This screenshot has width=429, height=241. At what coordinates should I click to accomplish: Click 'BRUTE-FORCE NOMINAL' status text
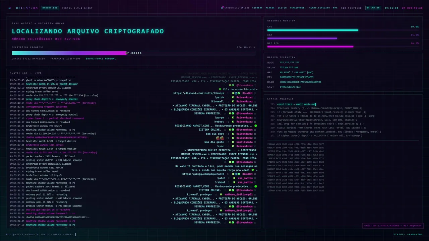coord(101,59)
